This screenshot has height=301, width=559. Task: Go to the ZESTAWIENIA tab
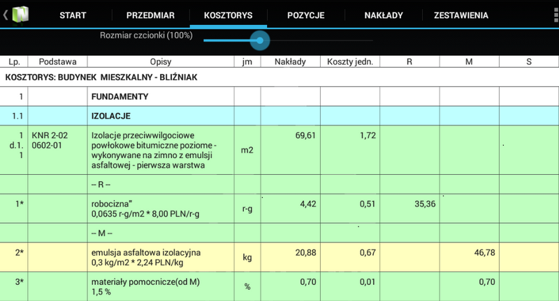(x=461, y=15)
